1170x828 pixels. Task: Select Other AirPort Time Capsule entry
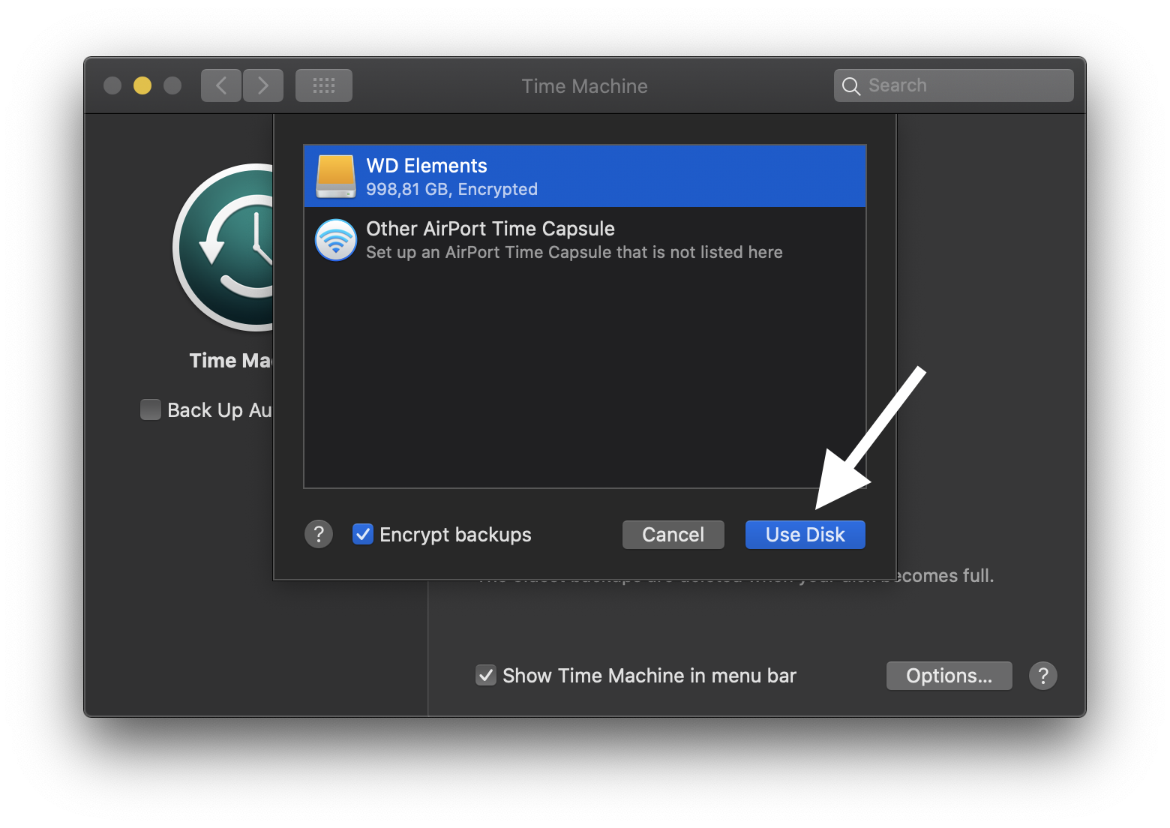coord(585,239)
